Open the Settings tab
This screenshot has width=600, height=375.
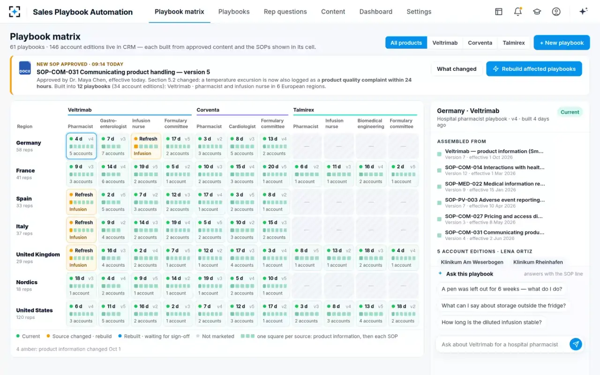419,12
